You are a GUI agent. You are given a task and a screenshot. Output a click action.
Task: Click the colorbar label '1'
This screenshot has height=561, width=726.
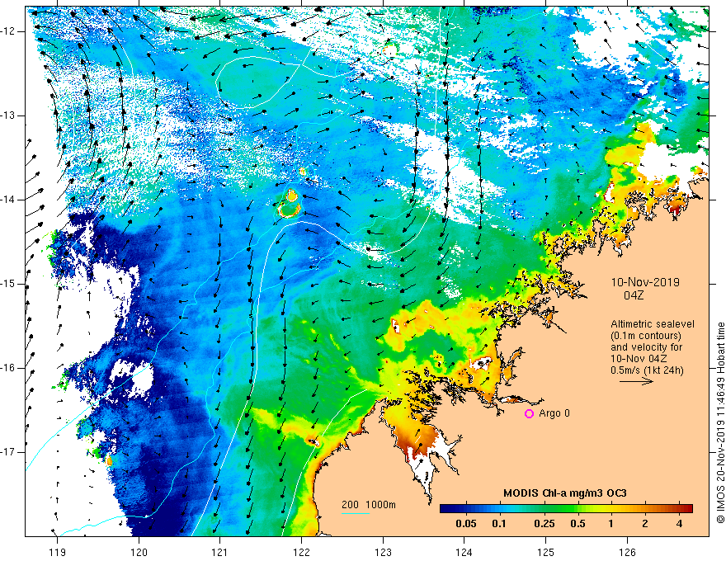coord(611,524)
